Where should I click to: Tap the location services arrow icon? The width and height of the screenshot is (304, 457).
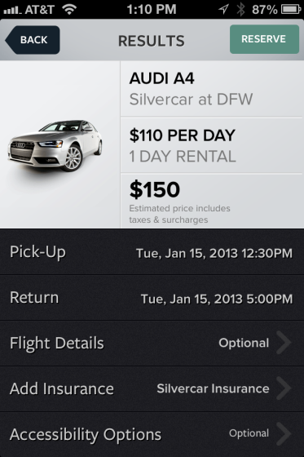click(223, 9)
